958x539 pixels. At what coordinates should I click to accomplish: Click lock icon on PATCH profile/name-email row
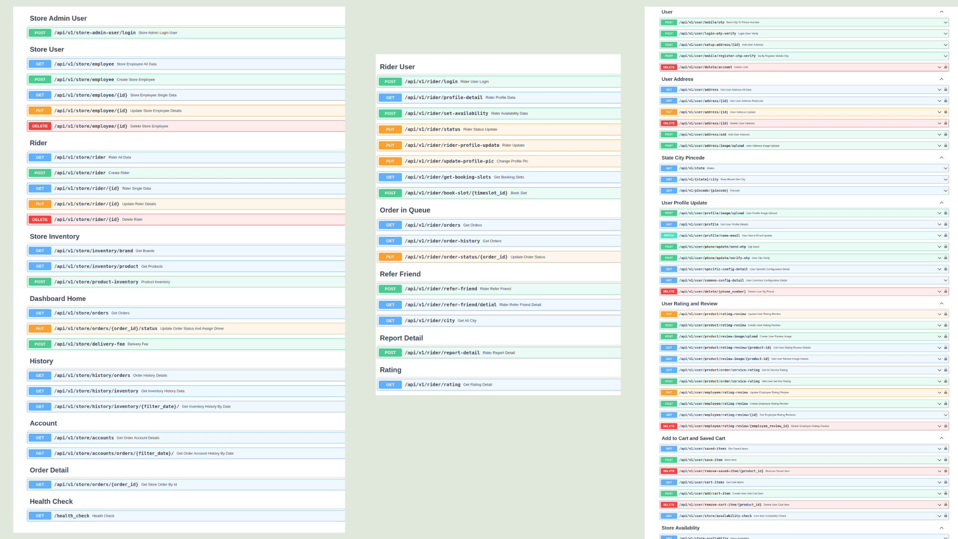[x=946, y=236]
